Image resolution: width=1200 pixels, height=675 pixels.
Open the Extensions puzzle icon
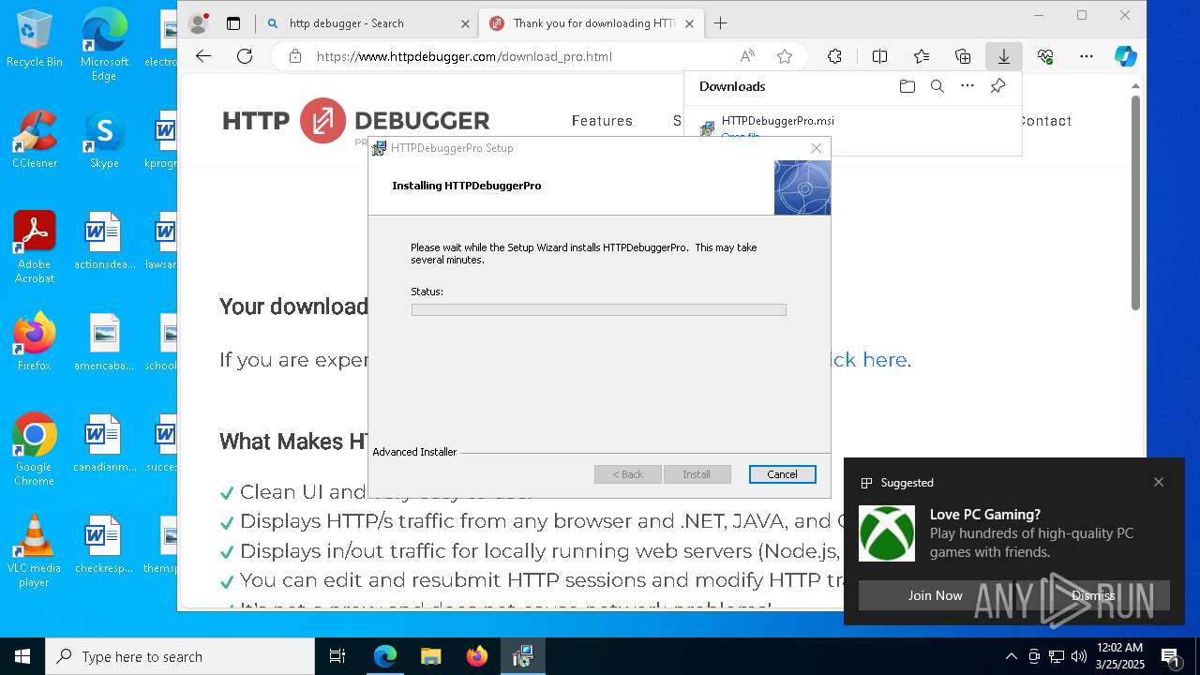834,56
